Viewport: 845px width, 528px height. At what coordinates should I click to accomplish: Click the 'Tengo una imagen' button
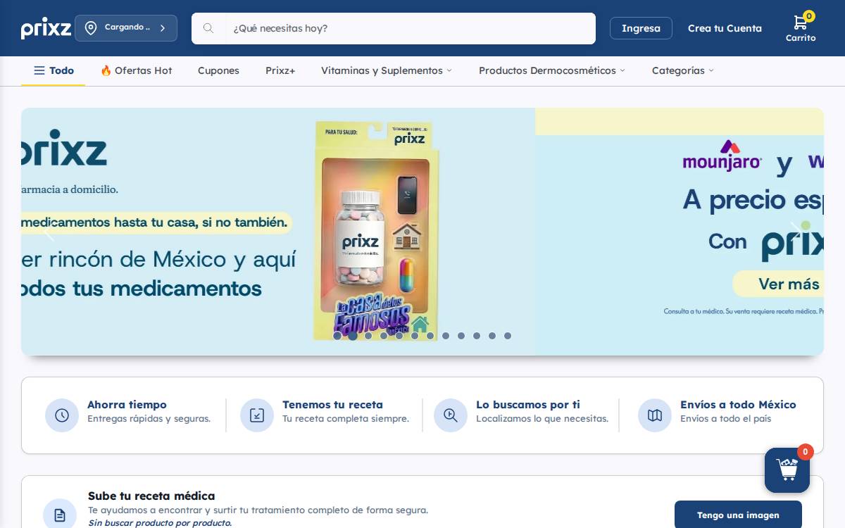(738, 515)
